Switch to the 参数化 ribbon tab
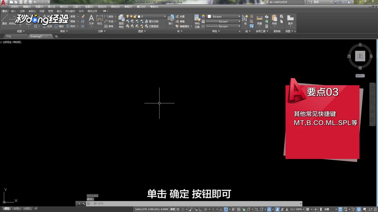 (x=32, y=11)
